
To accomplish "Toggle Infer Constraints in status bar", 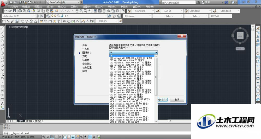I will 44,137.
